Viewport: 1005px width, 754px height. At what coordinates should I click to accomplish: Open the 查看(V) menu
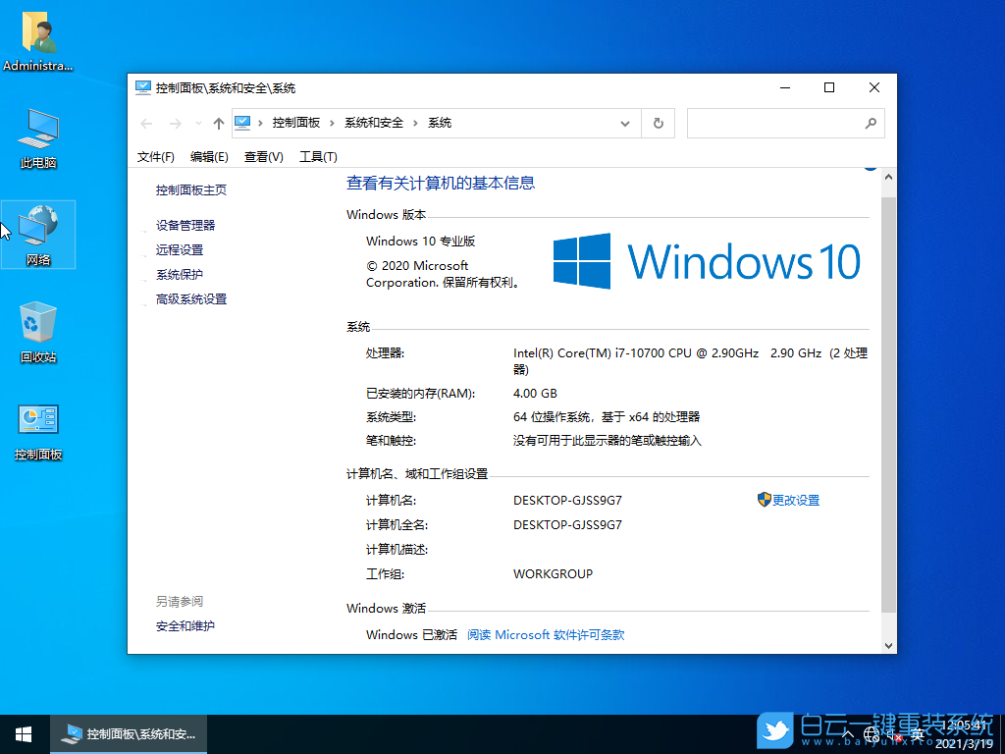tap(261, 156)
